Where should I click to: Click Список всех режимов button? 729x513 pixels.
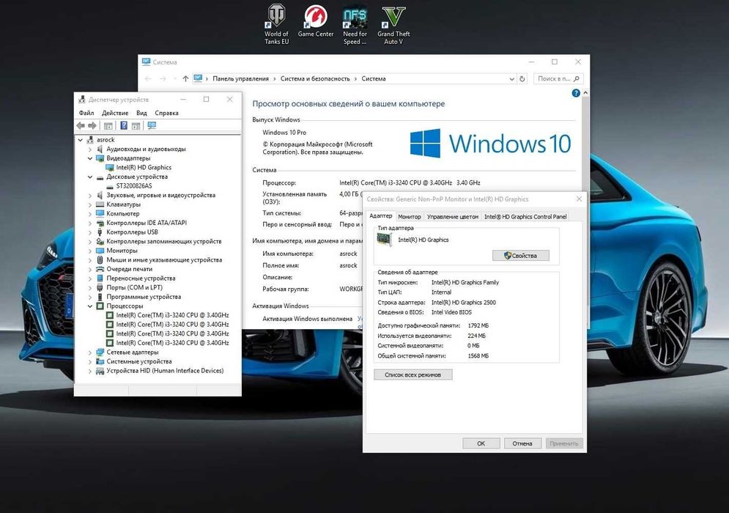click(x=412, y=374)
